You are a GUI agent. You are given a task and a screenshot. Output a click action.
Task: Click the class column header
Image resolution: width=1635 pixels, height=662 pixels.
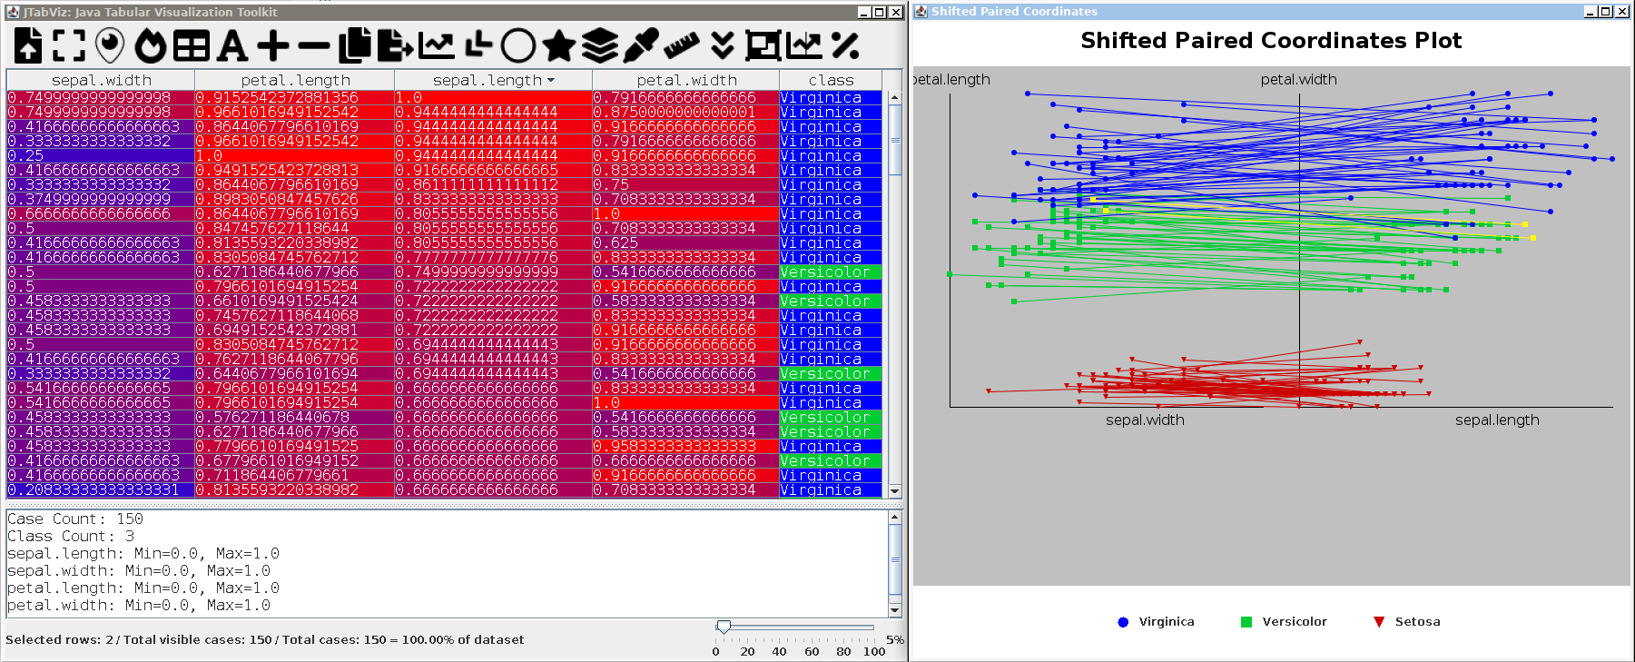coord(831,80)
